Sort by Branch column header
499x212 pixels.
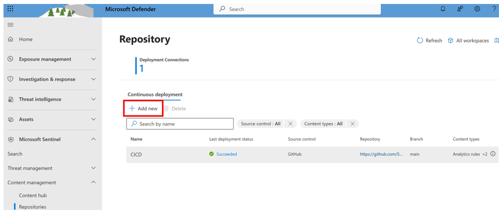[416, 139]
